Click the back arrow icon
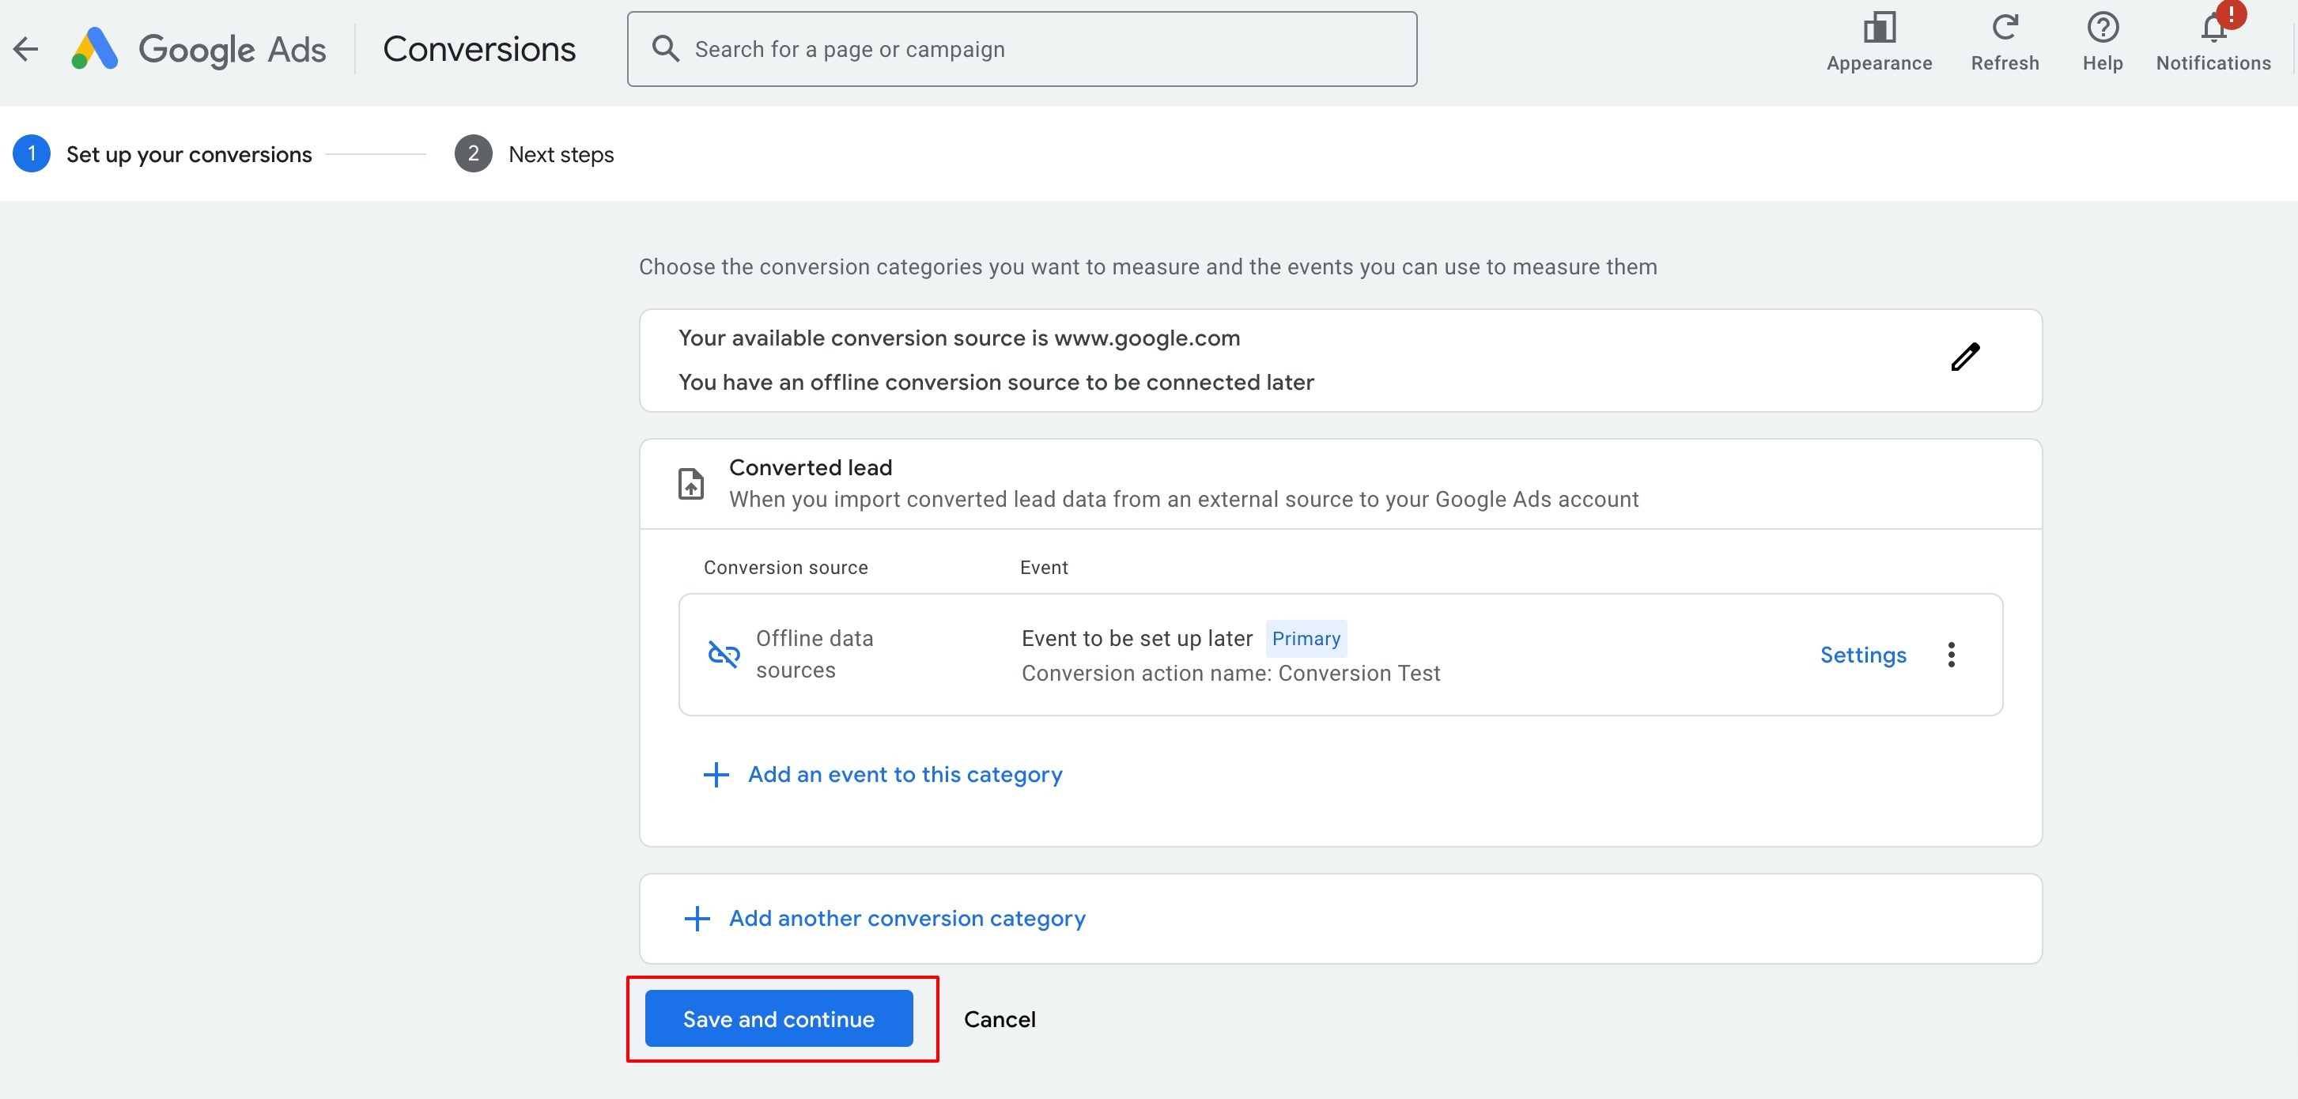 point(26,49)
